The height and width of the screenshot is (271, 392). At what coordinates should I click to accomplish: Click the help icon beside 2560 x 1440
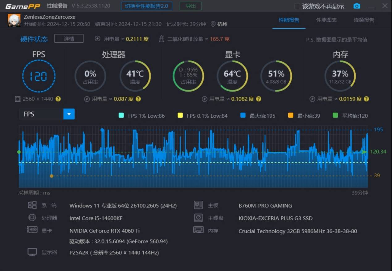[58, 99]
